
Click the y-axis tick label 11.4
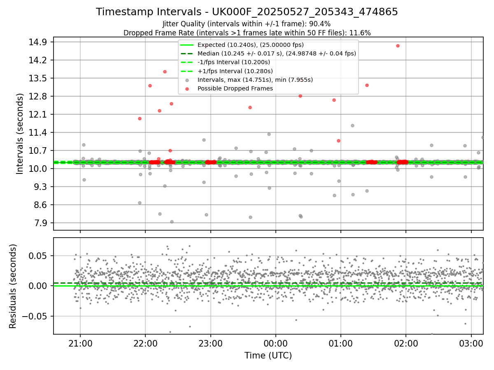tap(39, 132)
